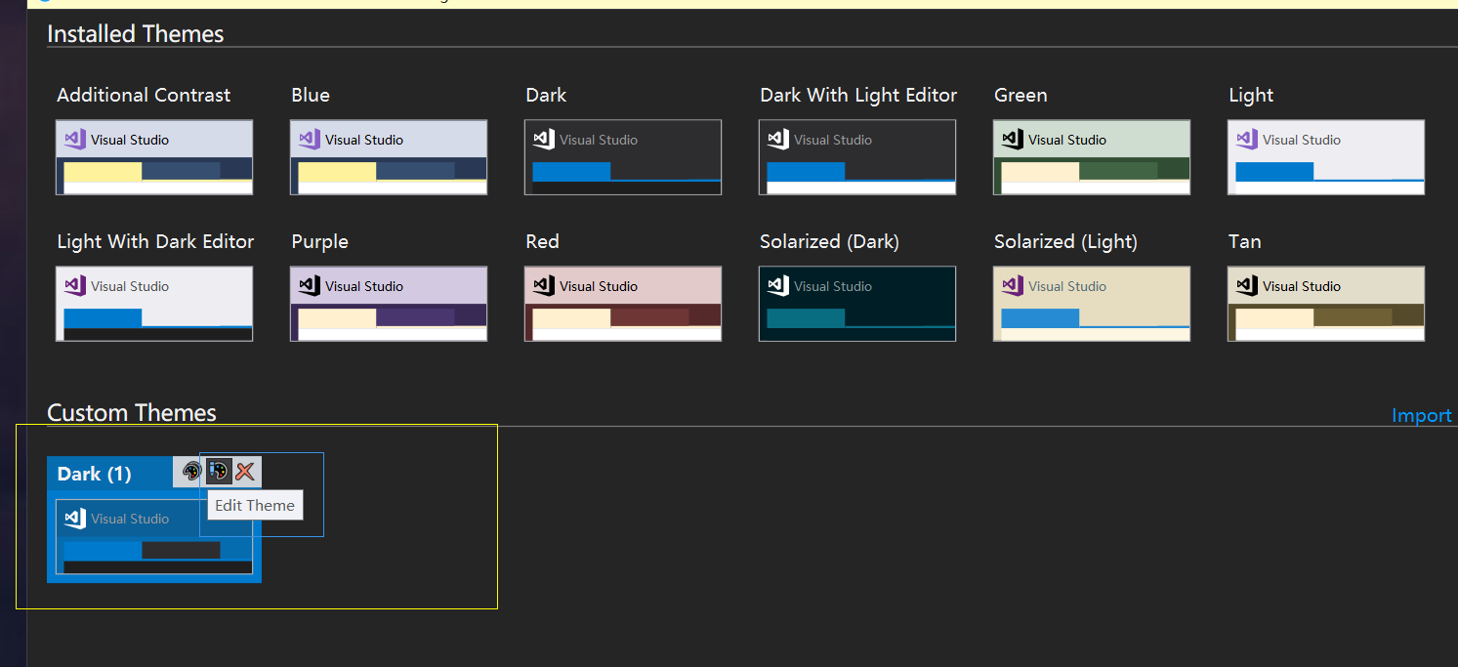
Task: Choose the Dark With Light Editor theme
Action: click(856, 156)
